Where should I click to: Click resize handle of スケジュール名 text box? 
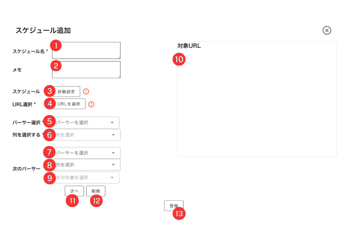click(119, 57)
